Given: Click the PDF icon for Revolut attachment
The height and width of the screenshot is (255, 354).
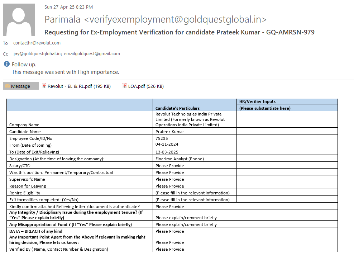Looking at the screenshot, I should pyautogui.click(x=44, y=86).
